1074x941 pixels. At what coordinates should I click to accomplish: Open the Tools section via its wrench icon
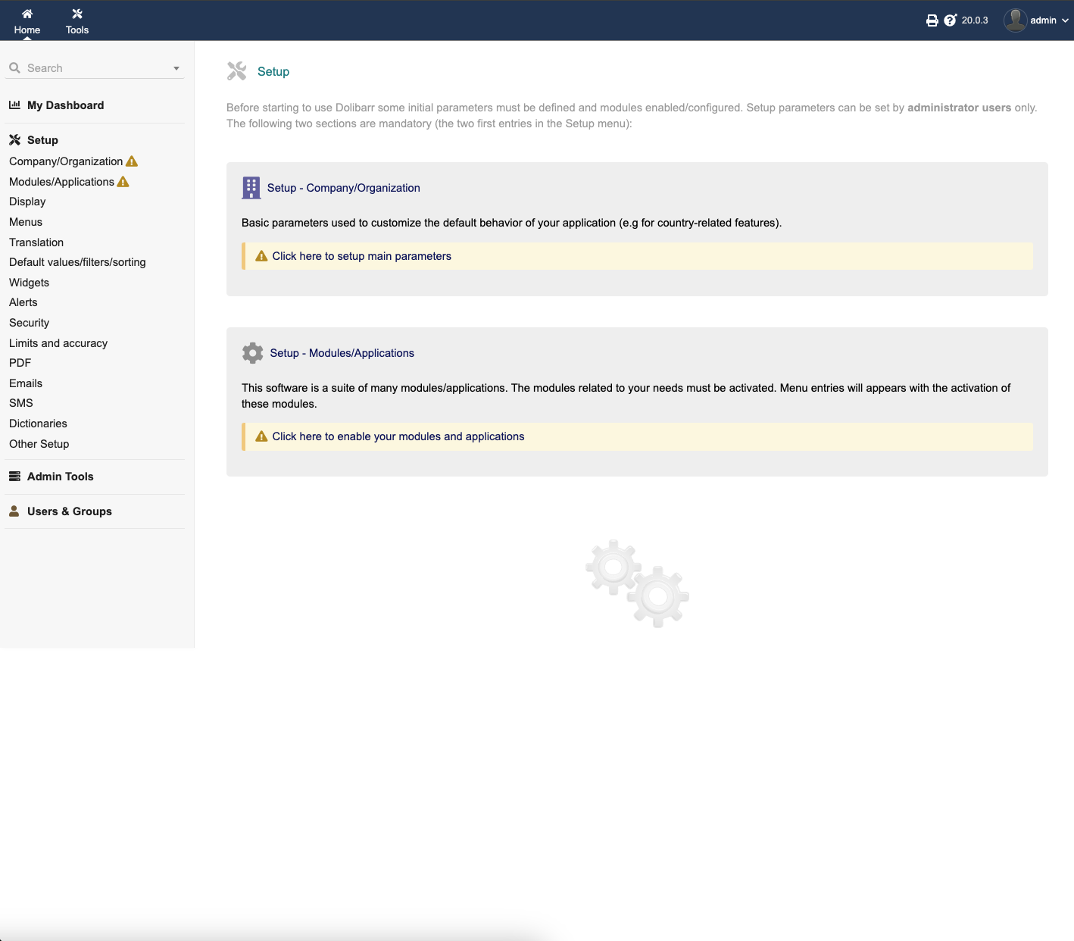point(76,13)
